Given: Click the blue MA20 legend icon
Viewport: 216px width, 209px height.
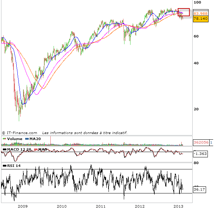Looking at the screenshot, I should coord(27,139).
